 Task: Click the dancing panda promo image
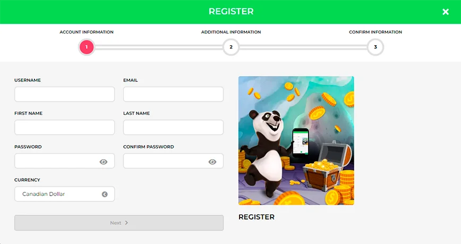pyautogui.click(x=296, y=141)
